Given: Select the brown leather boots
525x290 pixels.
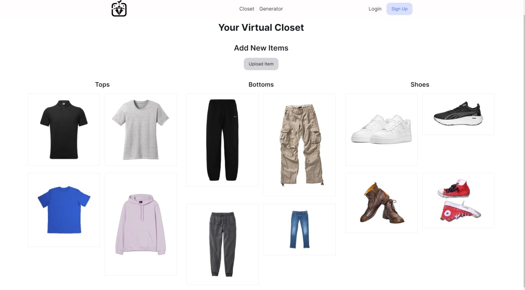Looking at the screenshot, I should point(382,203).
